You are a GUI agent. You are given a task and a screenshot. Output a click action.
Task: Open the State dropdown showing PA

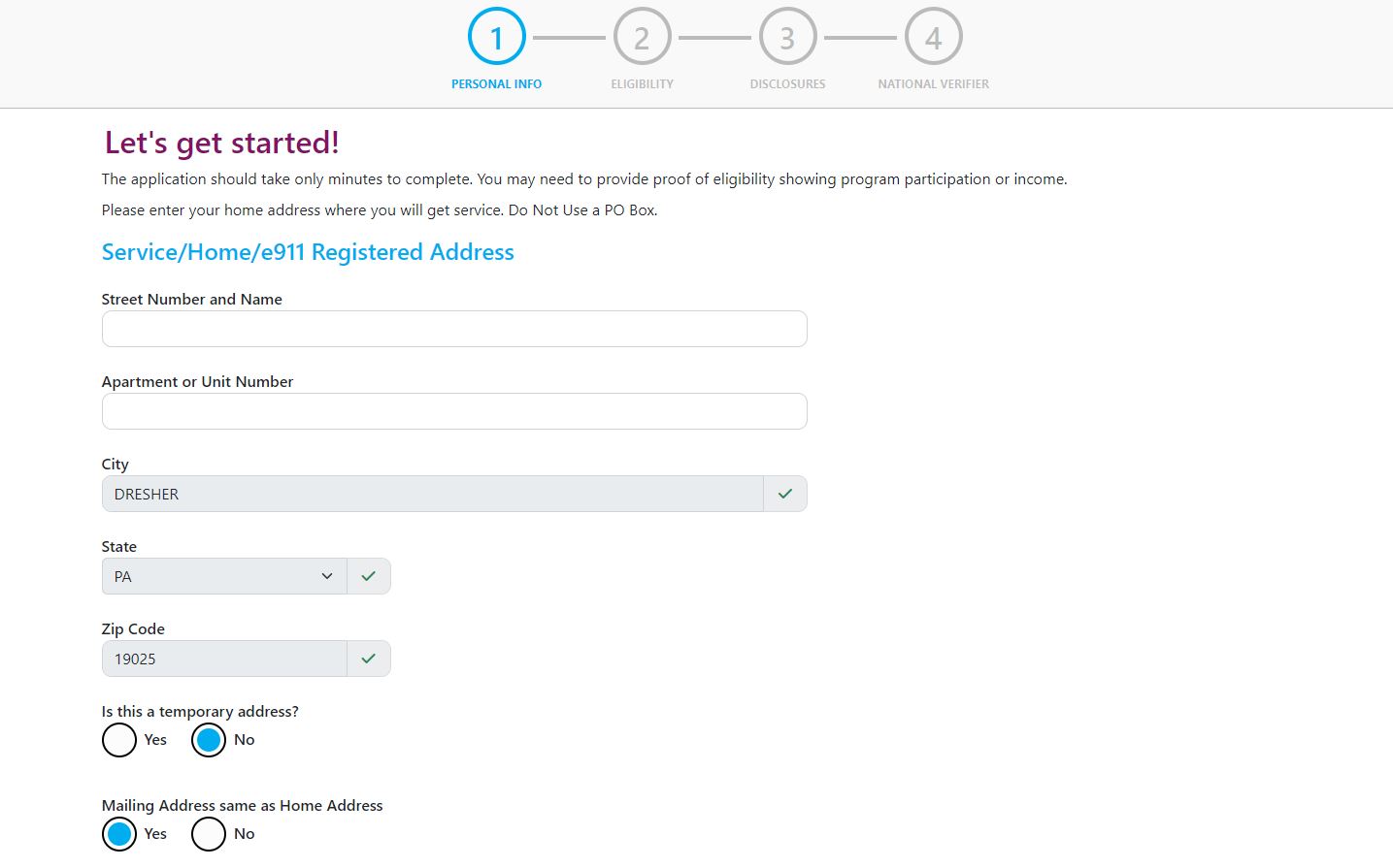[x=224, y=576]
